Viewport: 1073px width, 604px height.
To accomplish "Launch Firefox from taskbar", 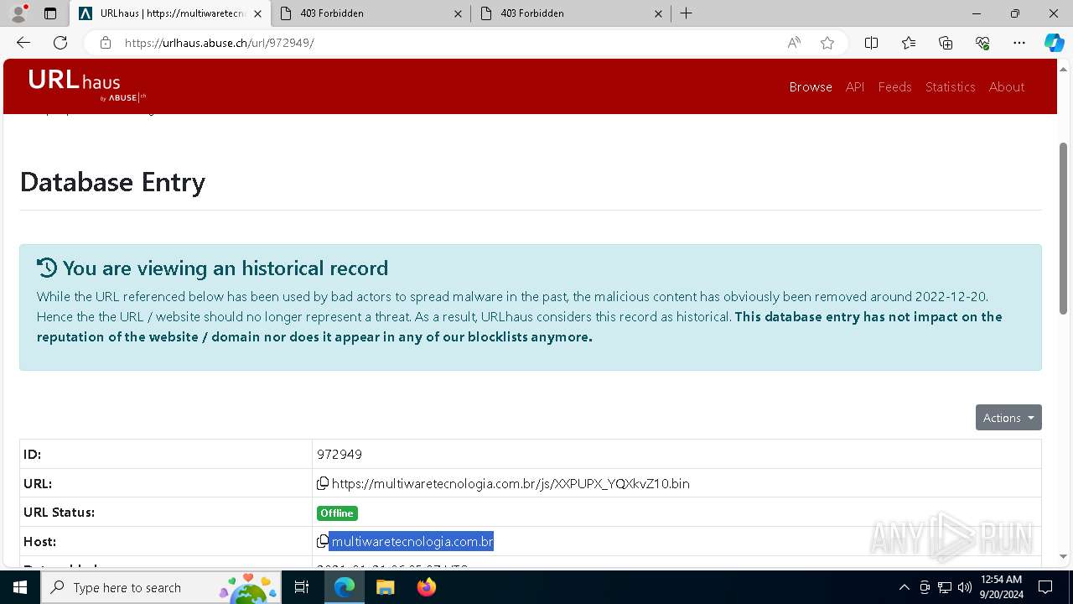I will [x=426, y=587].
